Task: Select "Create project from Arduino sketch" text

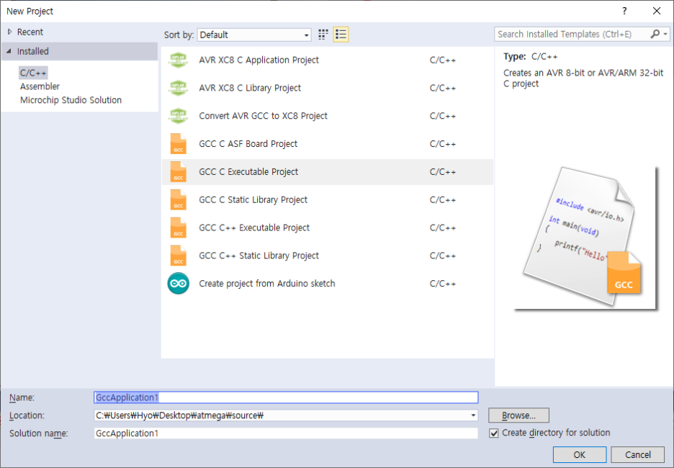Action: click(267, 284)
